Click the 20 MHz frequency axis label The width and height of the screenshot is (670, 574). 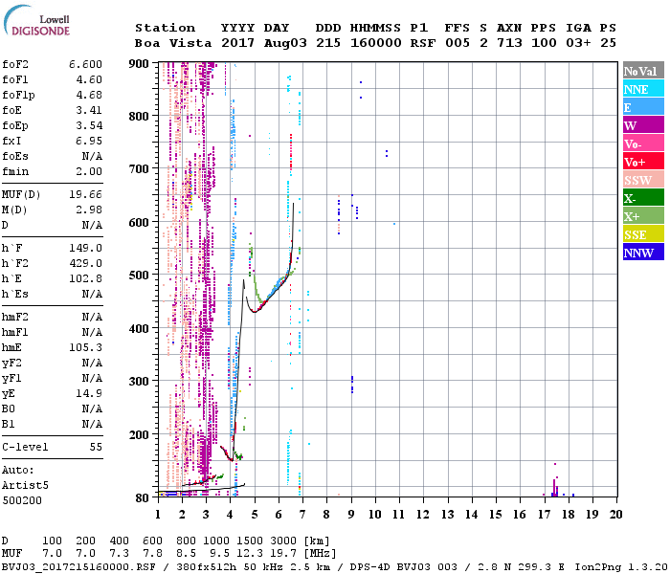point(615,515)
